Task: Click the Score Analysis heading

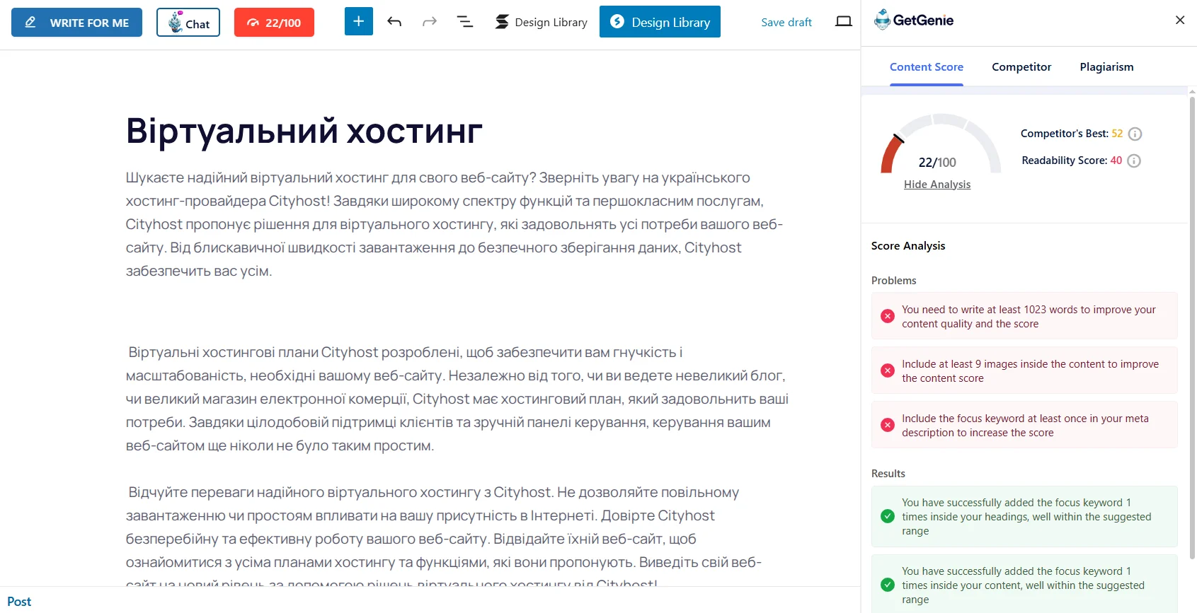Action: click(908, 246)
